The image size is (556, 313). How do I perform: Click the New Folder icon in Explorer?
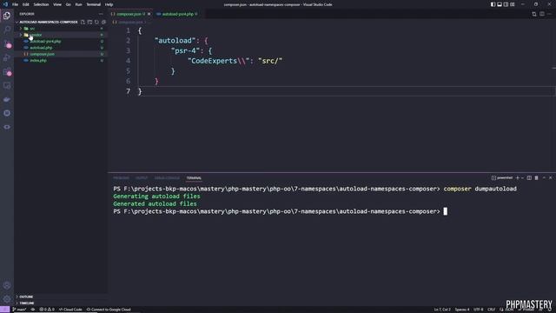click(89, 22)
